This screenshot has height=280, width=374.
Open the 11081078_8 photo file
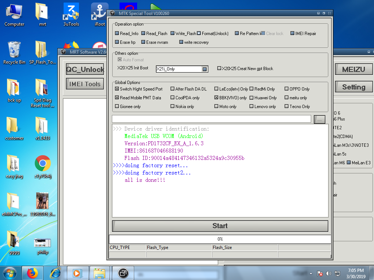(x=42, y=204)
